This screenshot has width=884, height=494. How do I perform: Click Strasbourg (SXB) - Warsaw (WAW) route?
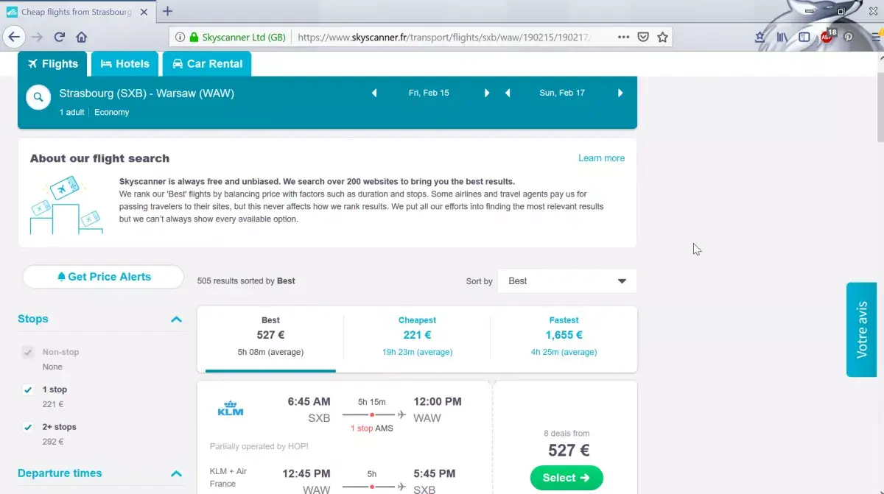click(x=147, y=93)
